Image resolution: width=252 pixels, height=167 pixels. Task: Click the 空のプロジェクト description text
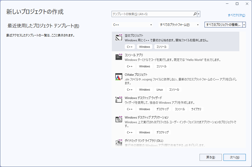click(x=167, y=40)
